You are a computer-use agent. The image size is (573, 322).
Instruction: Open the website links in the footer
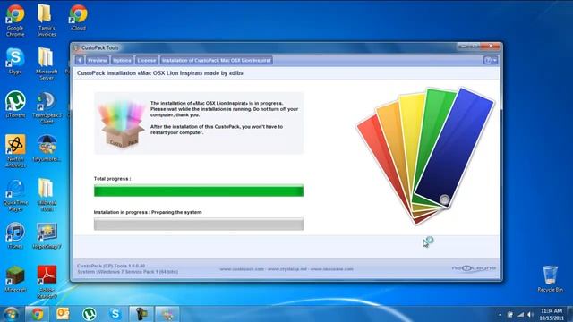pyautogui.click(x=286, y=269)
